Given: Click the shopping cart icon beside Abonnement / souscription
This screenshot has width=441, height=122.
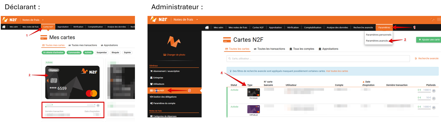Looking at the screenshot, I should pyautogui.click(x=151, y=71).
